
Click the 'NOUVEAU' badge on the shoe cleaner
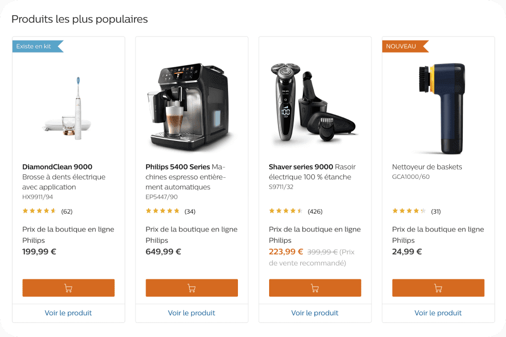click(x=401, y=46)
